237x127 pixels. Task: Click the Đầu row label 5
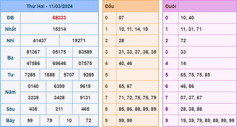(106, 75)
